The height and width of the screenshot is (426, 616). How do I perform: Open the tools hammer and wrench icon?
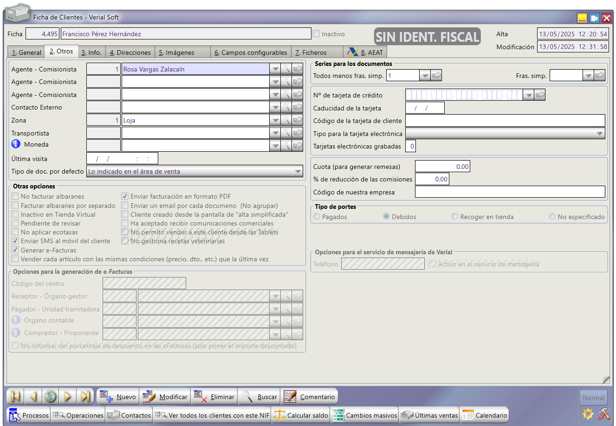604,413
